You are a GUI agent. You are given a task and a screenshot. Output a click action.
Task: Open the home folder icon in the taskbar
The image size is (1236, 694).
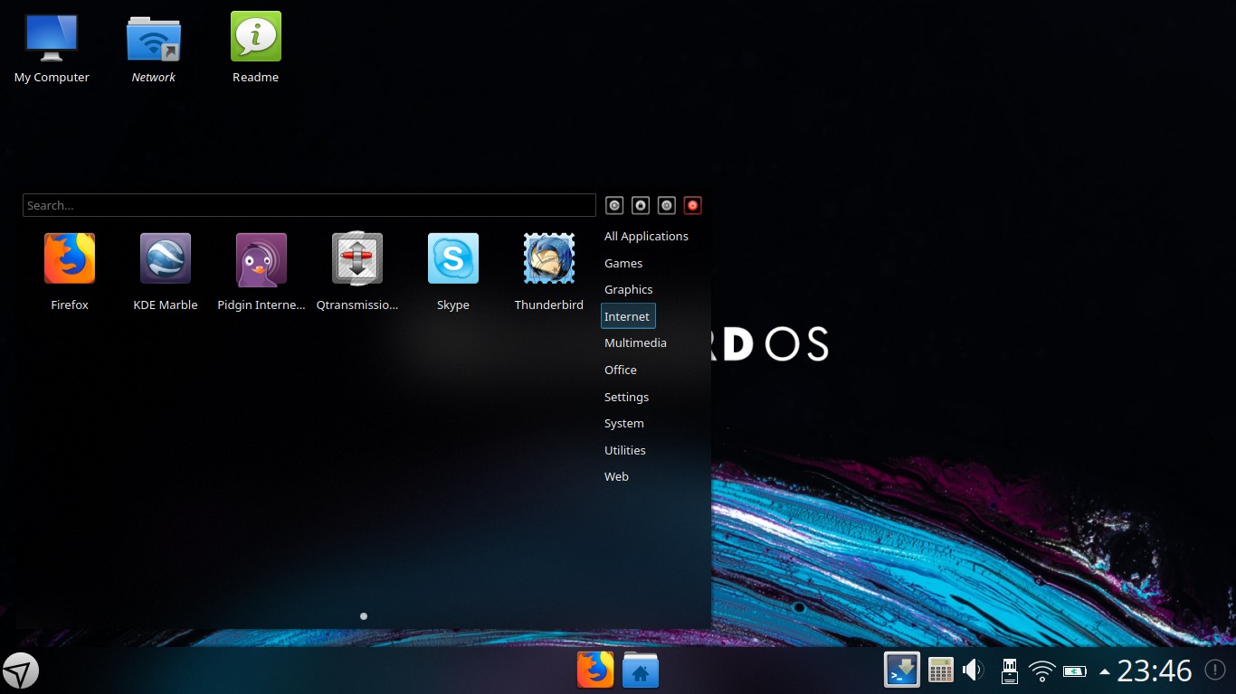pos(641,671)
